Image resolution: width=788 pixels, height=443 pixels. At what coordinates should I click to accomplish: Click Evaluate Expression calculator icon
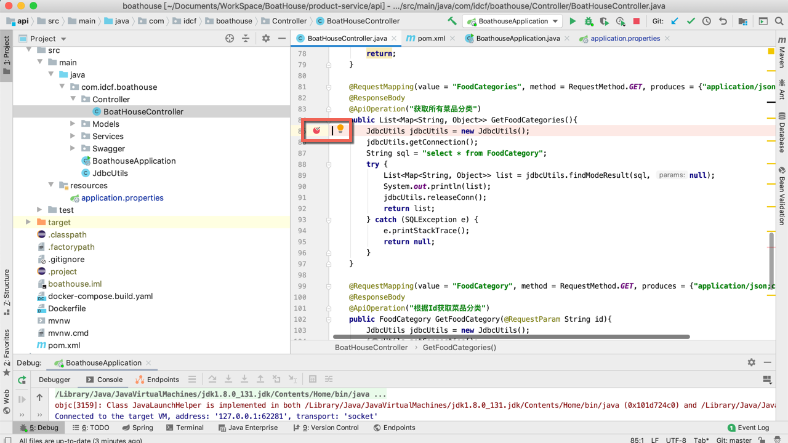point(313,379)
